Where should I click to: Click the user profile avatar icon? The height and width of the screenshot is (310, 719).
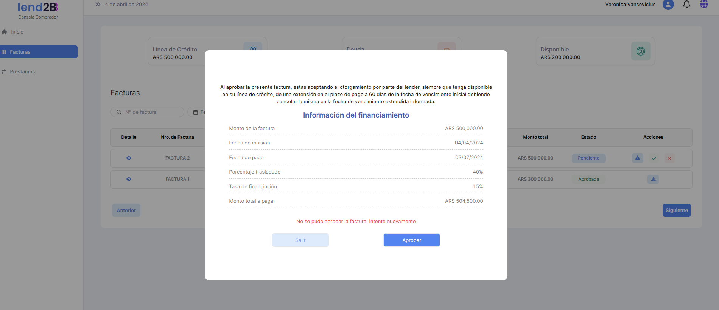point(668,5)
